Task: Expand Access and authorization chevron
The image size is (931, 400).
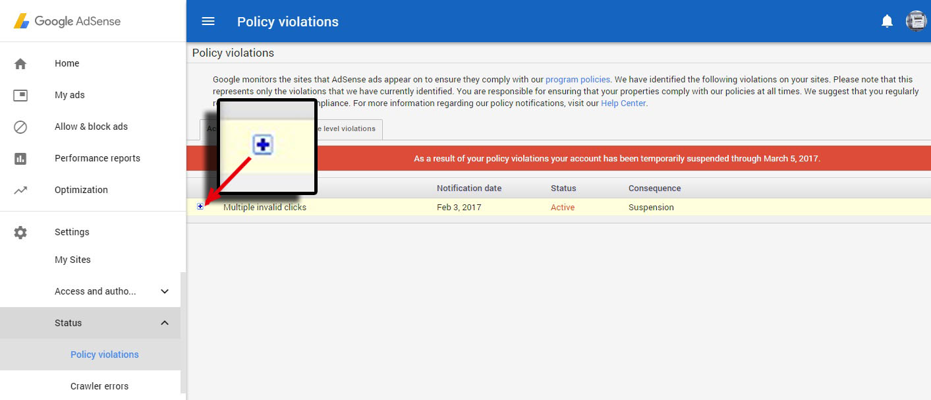Action: [x=165, y=291]
